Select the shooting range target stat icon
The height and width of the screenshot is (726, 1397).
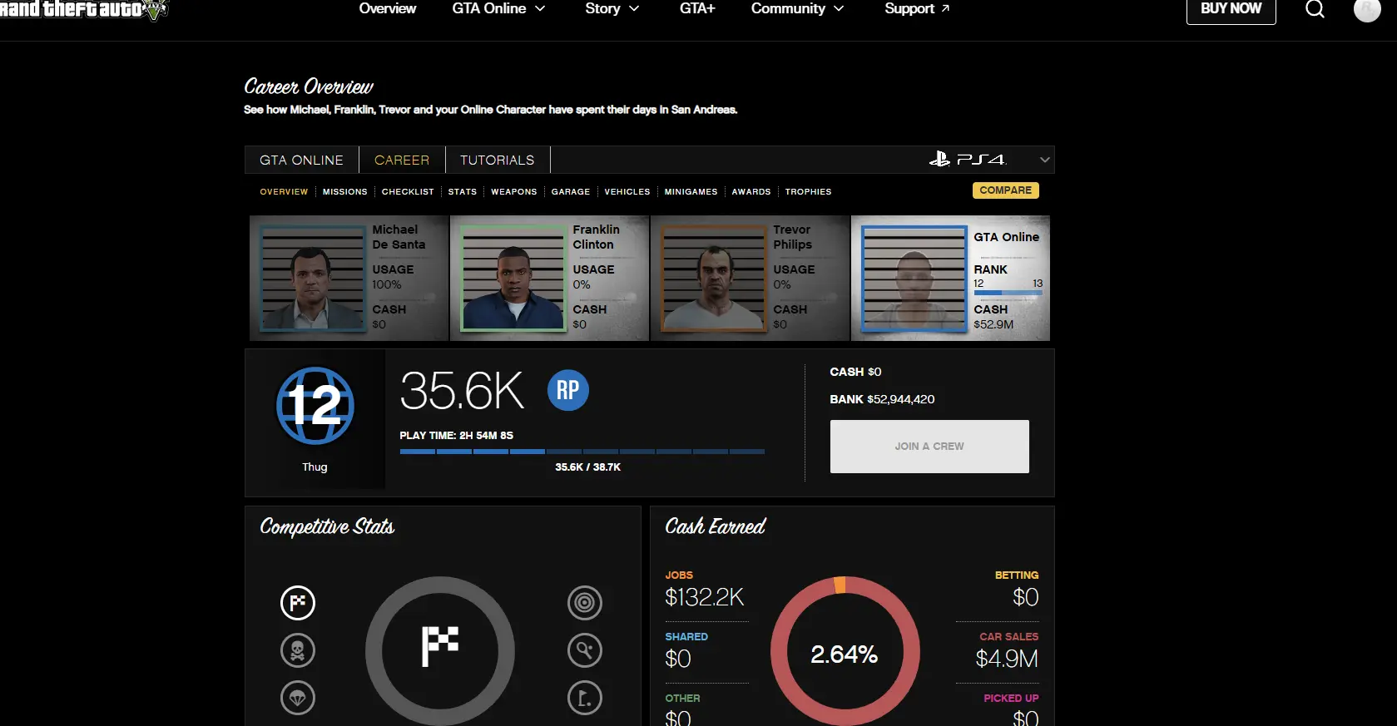(x=585, y=603)
